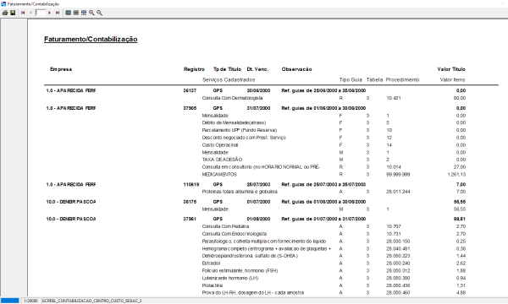This screenshot has width=508, height=304.
Task: Zoom out with magnifier minus icon
Action: click(x=99, y=13)
